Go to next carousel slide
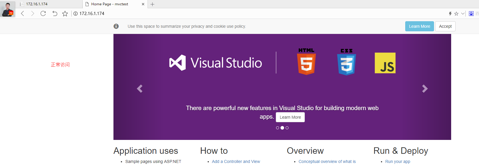Screen dimensions: 479x165 pyautogui.click(x=425, y=89)
